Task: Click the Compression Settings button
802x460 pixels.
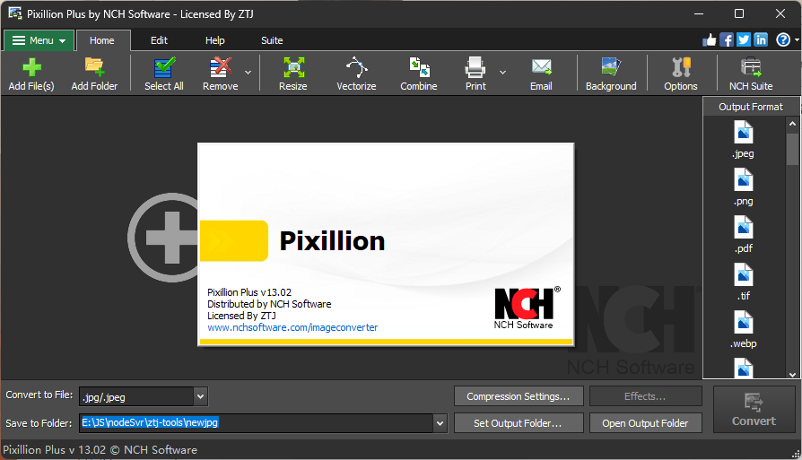Action: 519,396
